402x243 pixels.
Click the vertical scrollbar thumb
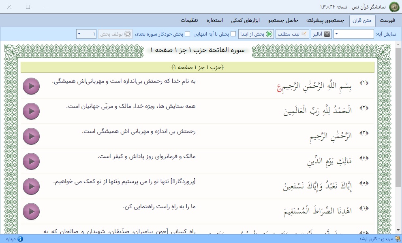[398, 117]
